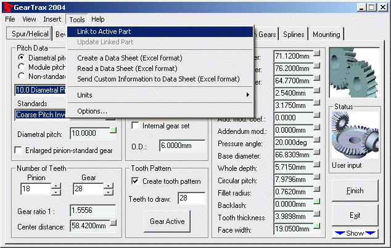Choose Send Custom Information to Data Sheet

click(x=160, y=79)
